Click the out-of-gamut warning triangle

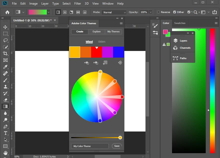point(164,45)
